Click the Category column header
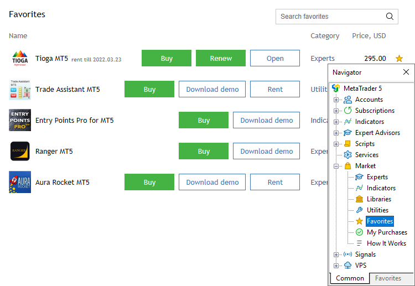The width and height of the screenshot is (415, 286). pos(325,36)
